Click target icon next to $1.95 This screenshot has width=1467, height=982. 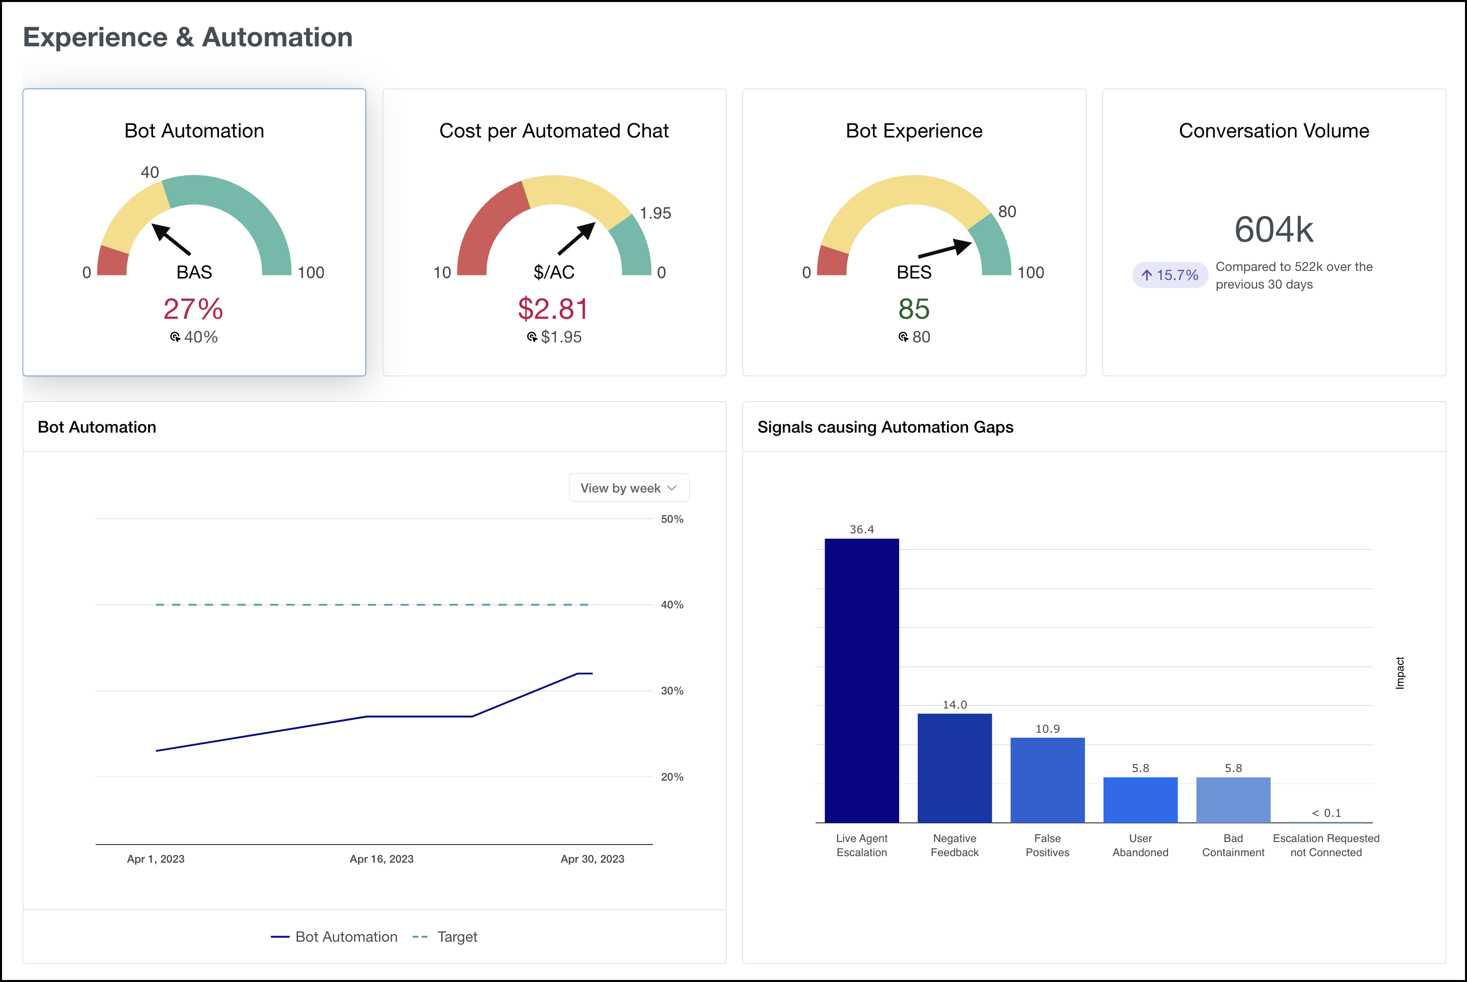click(x=532, y=337)
